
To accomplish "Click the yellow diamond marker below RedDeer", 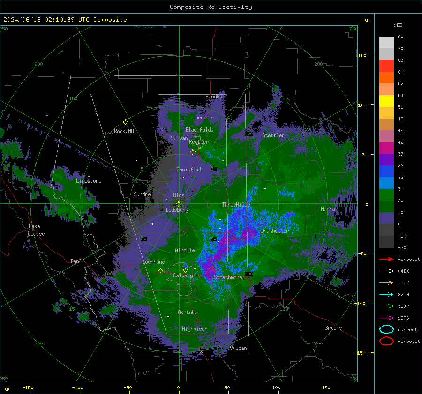I will click(193, 152).
